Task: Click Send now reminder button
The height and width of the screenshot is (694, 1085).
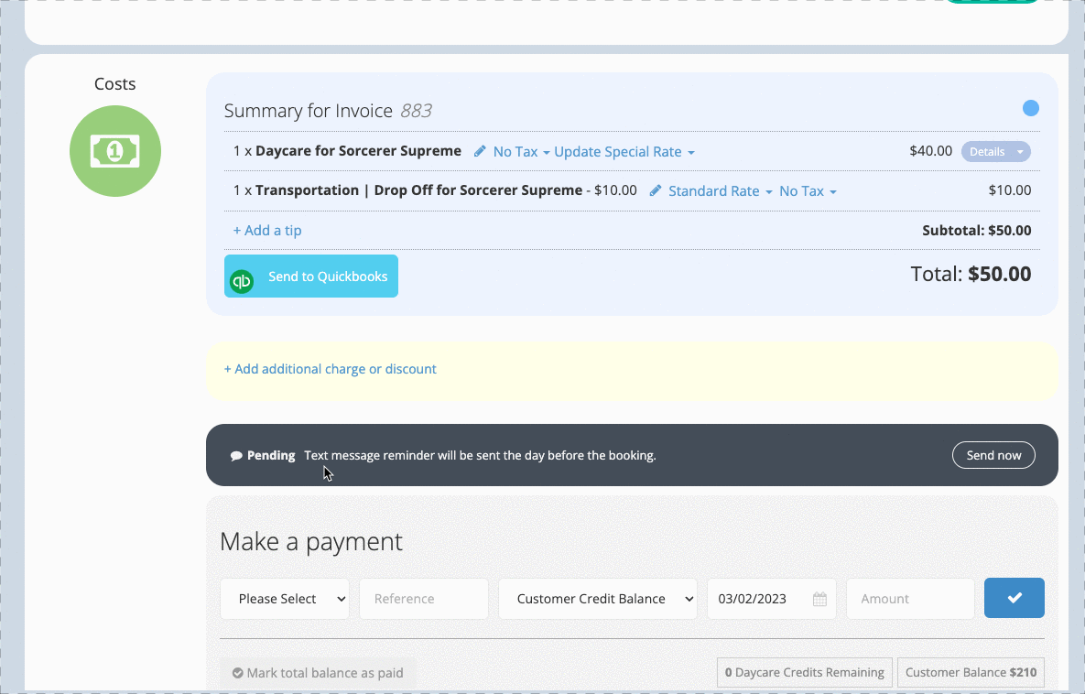Action: tap(993, 455)
